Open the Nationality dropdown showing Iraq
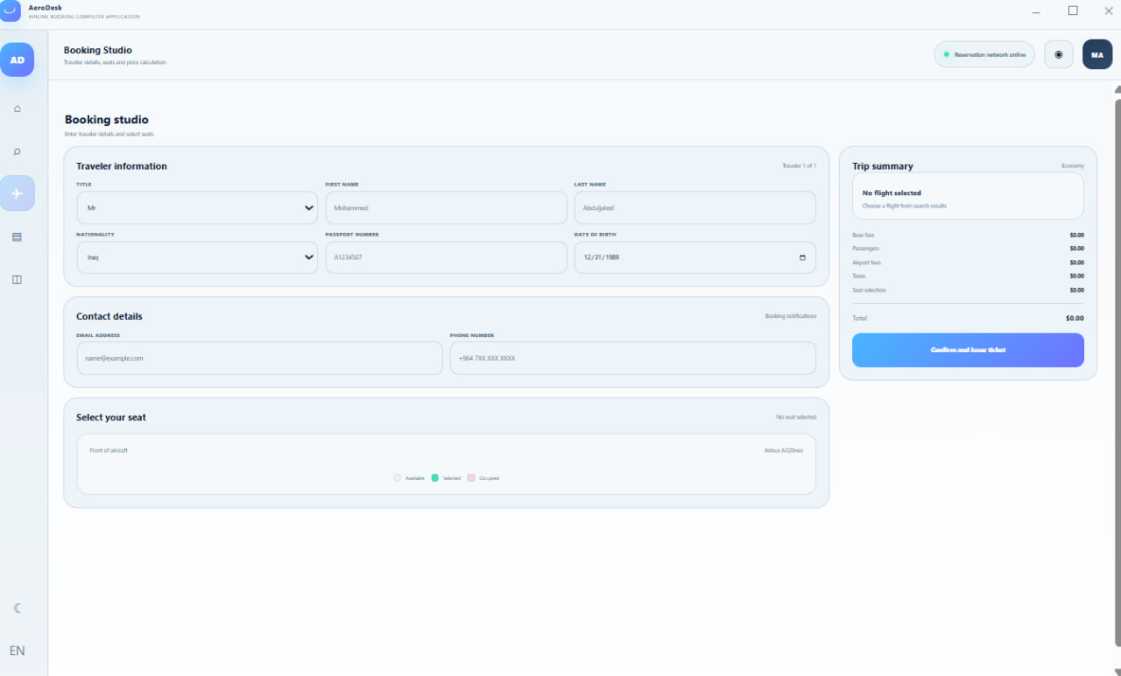This screenshot has width=1121, height=676. click(197, 257)
